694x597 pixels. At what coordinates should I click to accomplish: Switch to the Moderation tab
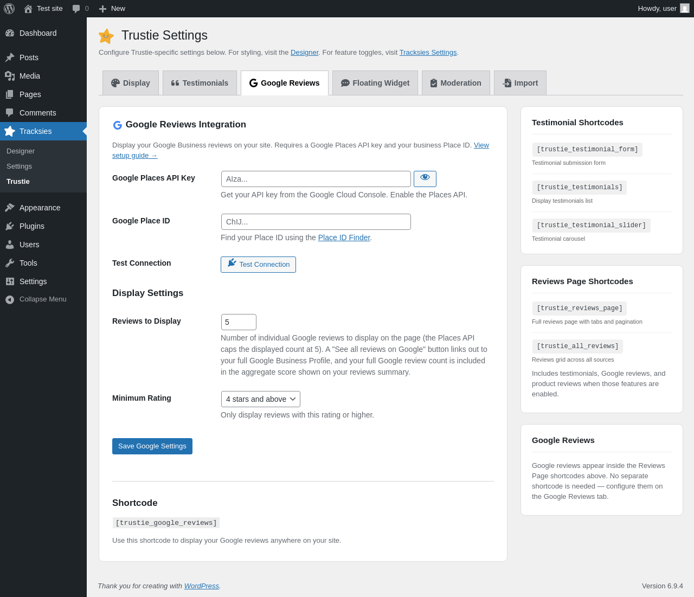[x=456, y=83]
